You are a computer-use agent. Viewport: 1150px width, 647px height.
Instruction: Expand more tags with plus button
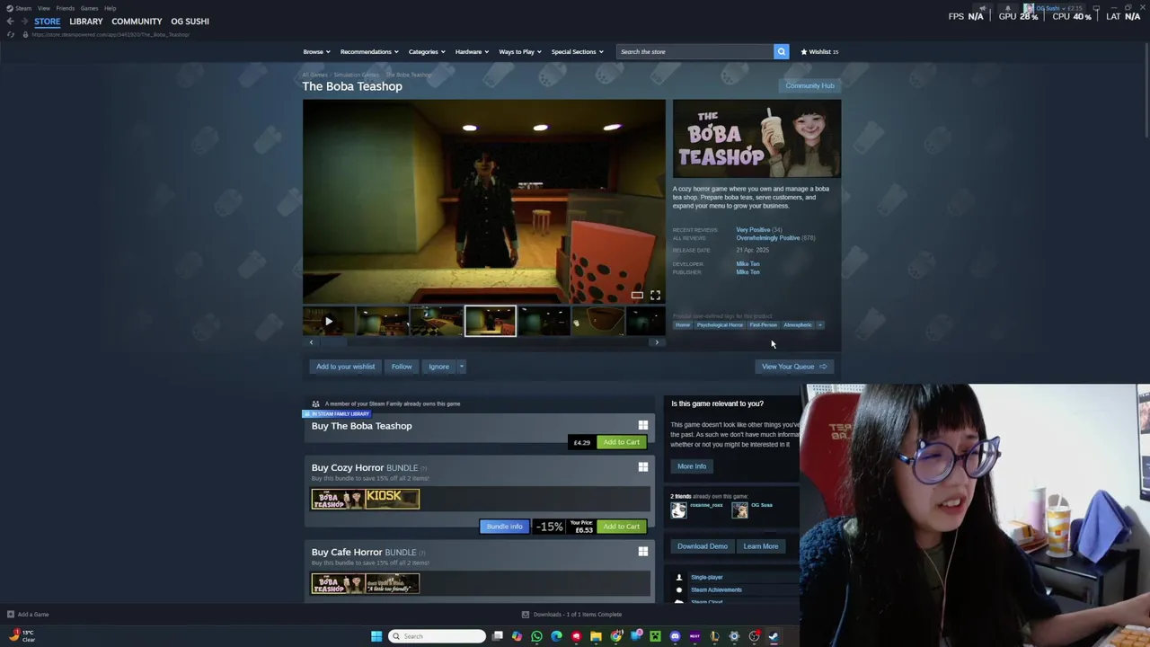click(819, 324)
